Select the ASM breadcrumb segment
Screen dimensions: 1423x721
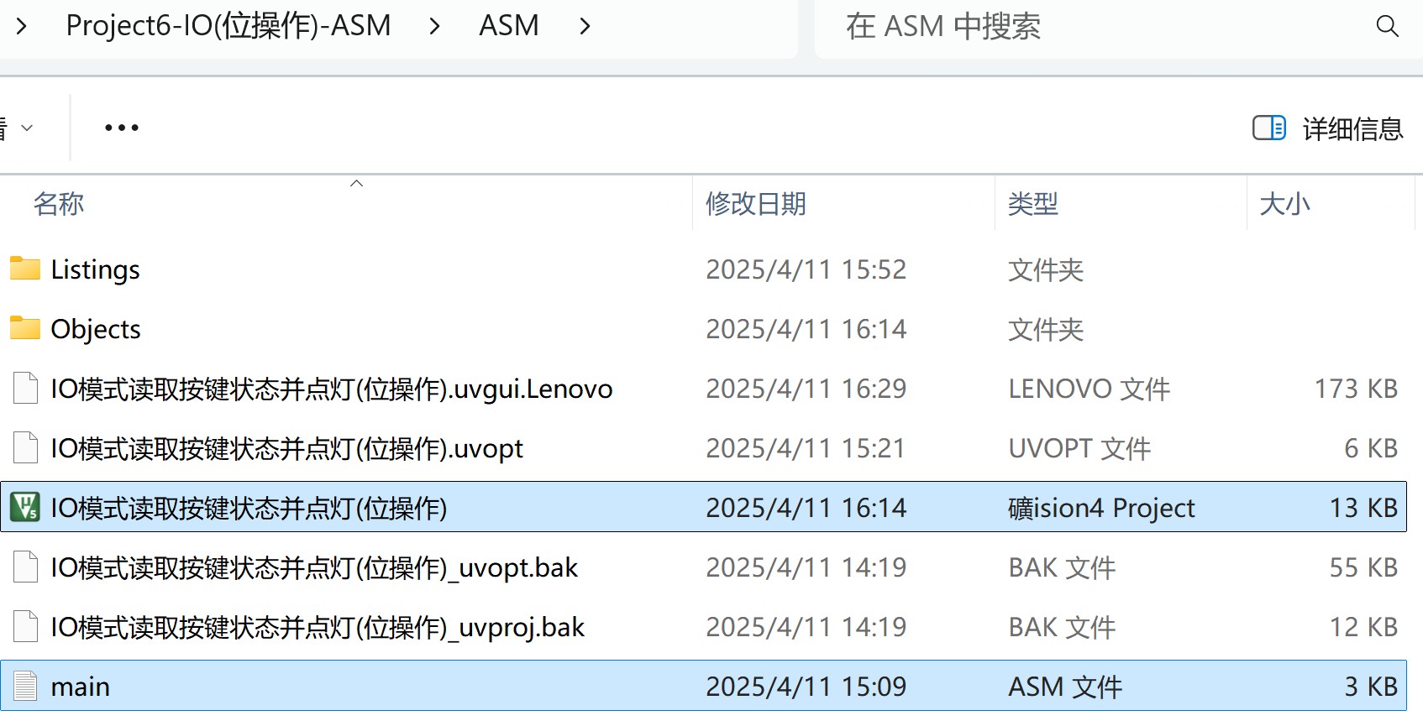pyautogui.click(x=509, y=26)
